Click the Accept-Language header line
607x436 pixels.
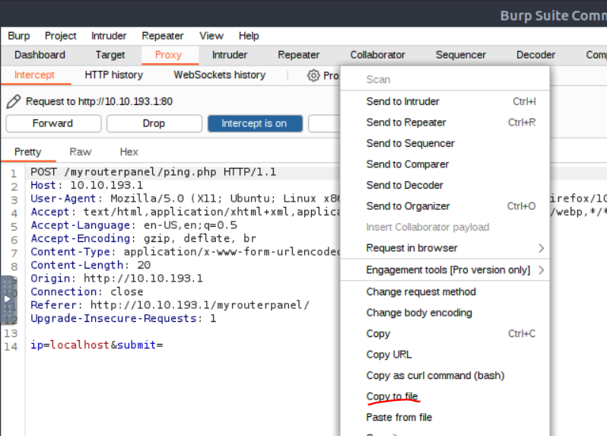point(134,225)
